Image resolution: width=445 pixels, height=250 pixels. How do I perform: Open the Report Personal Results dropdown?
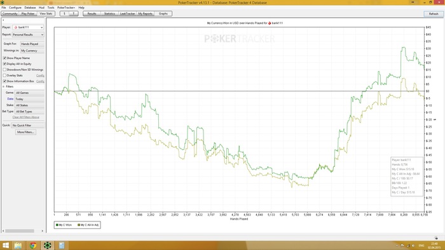pyautogui.click(x=28, y=34)
